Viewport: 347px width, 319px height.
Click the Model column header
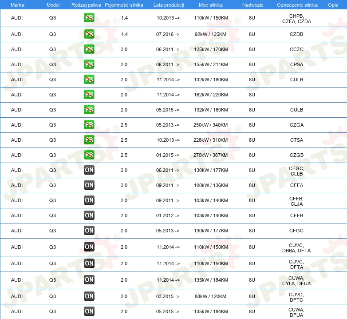click(53, 5)
